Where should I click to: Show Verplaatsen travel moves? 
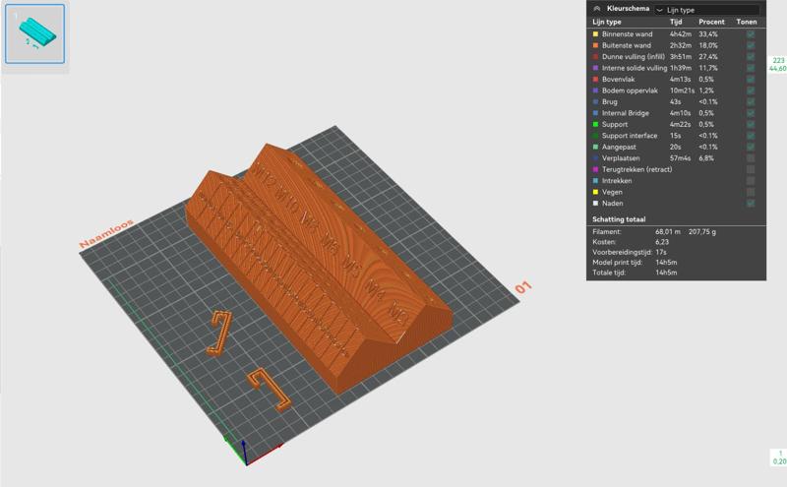751,158
